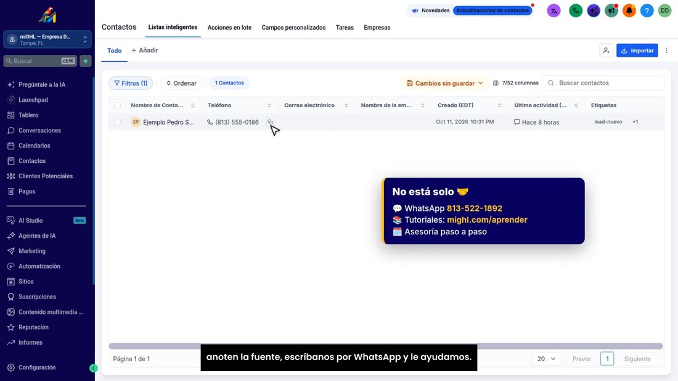Click the sidebar Buscar search box
Screen dimensions: 678x381
click(40, 61)
